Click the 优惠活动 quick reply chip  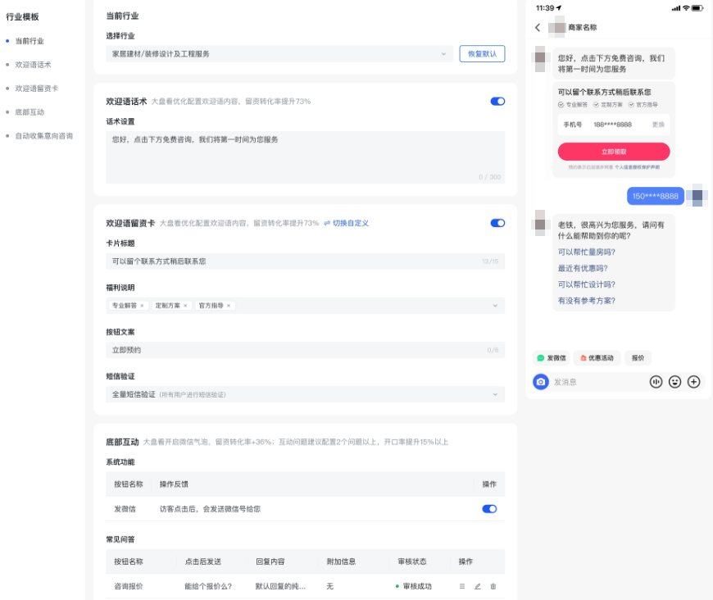tap(597, 357)
